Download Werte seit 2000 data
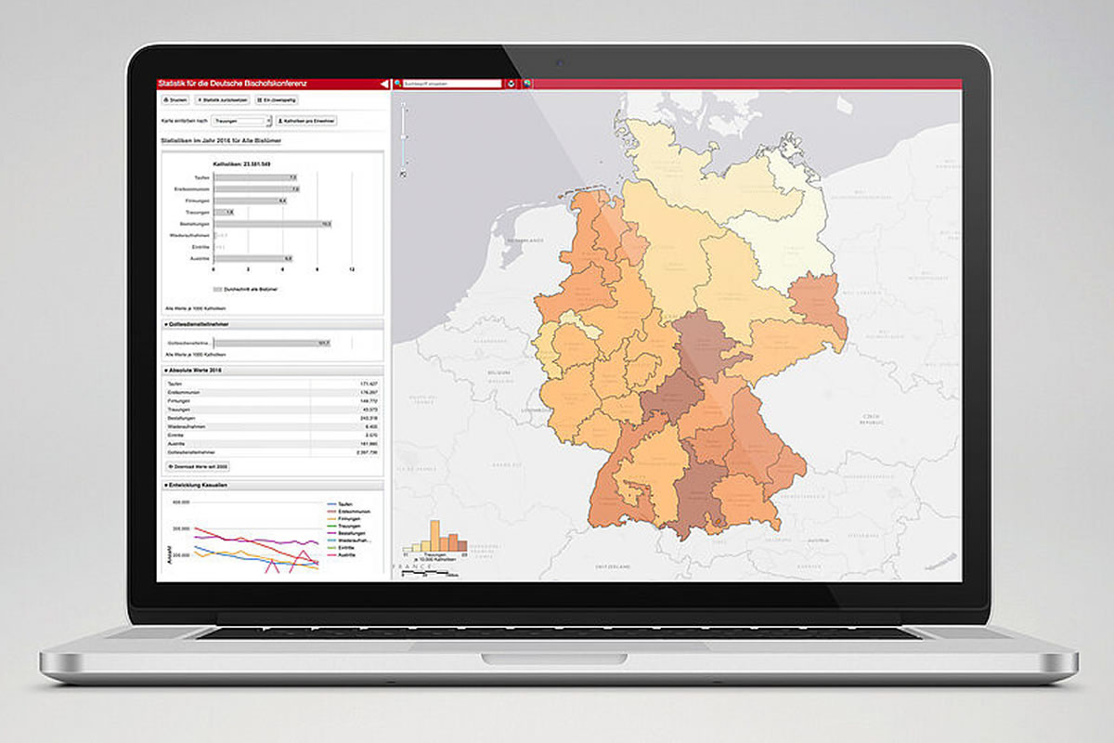The height and width of the screenshot is (743, 1114). tap(198, 466)
